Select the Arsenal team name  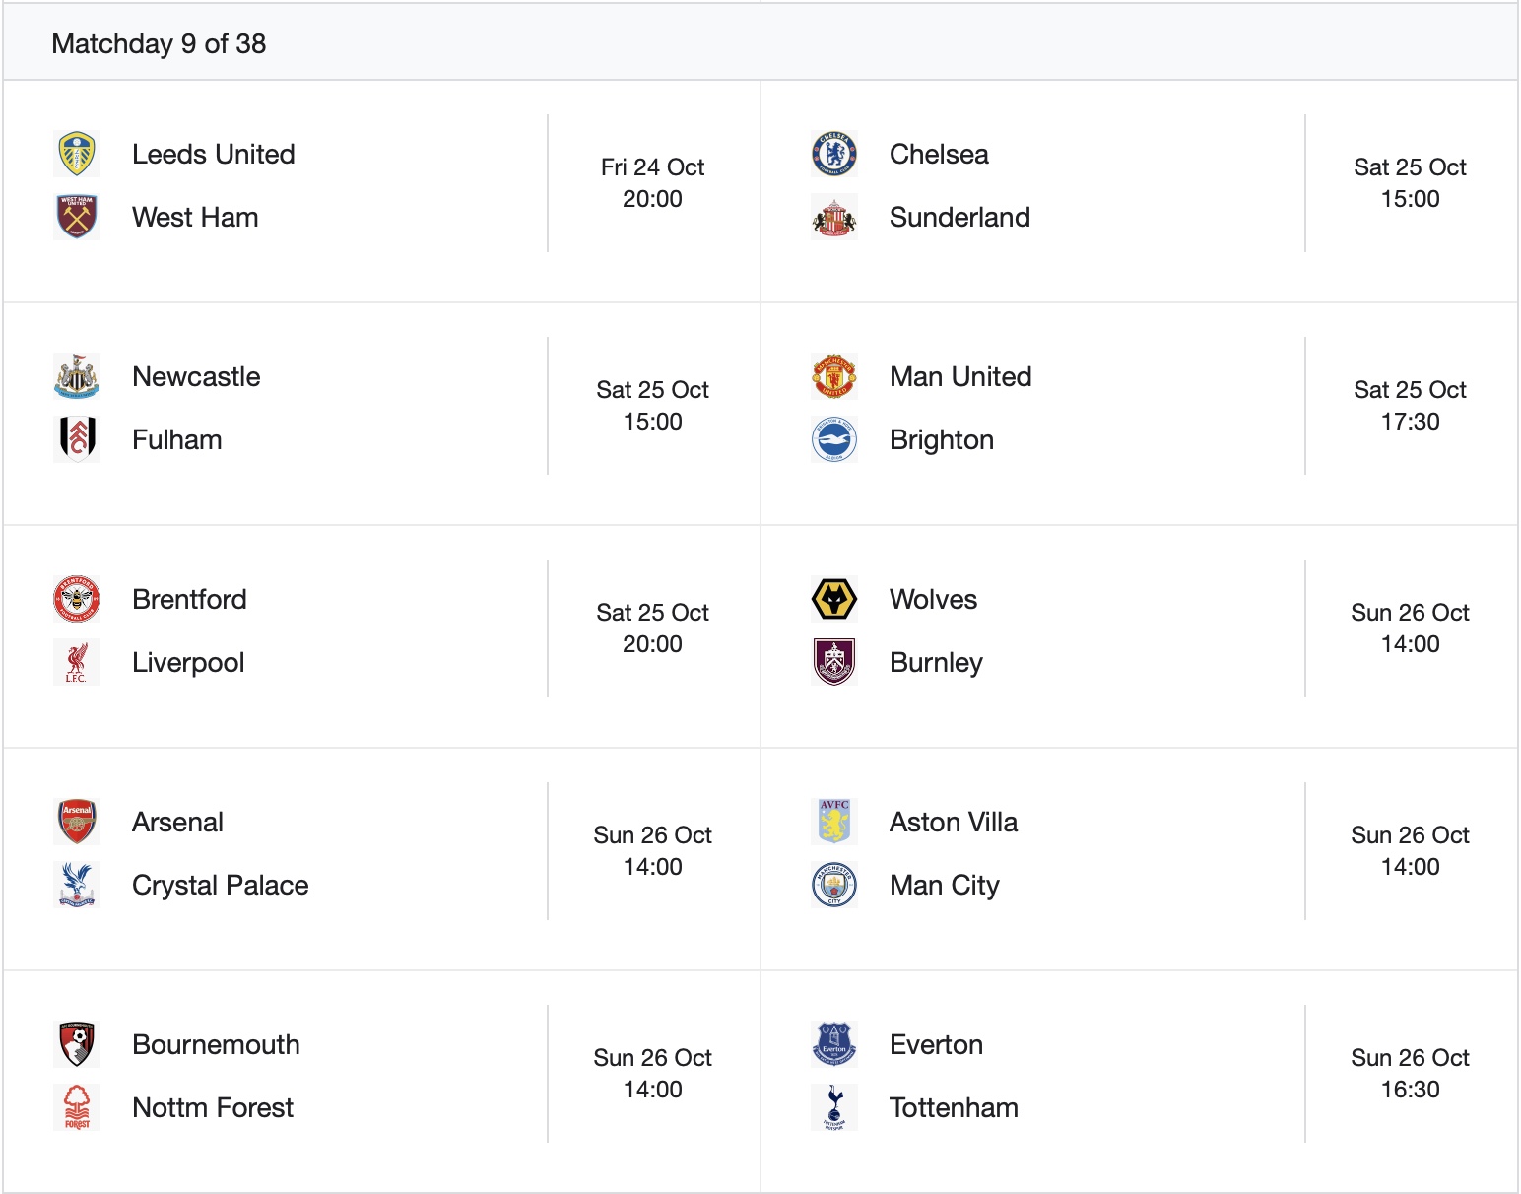tap(177, 823)
